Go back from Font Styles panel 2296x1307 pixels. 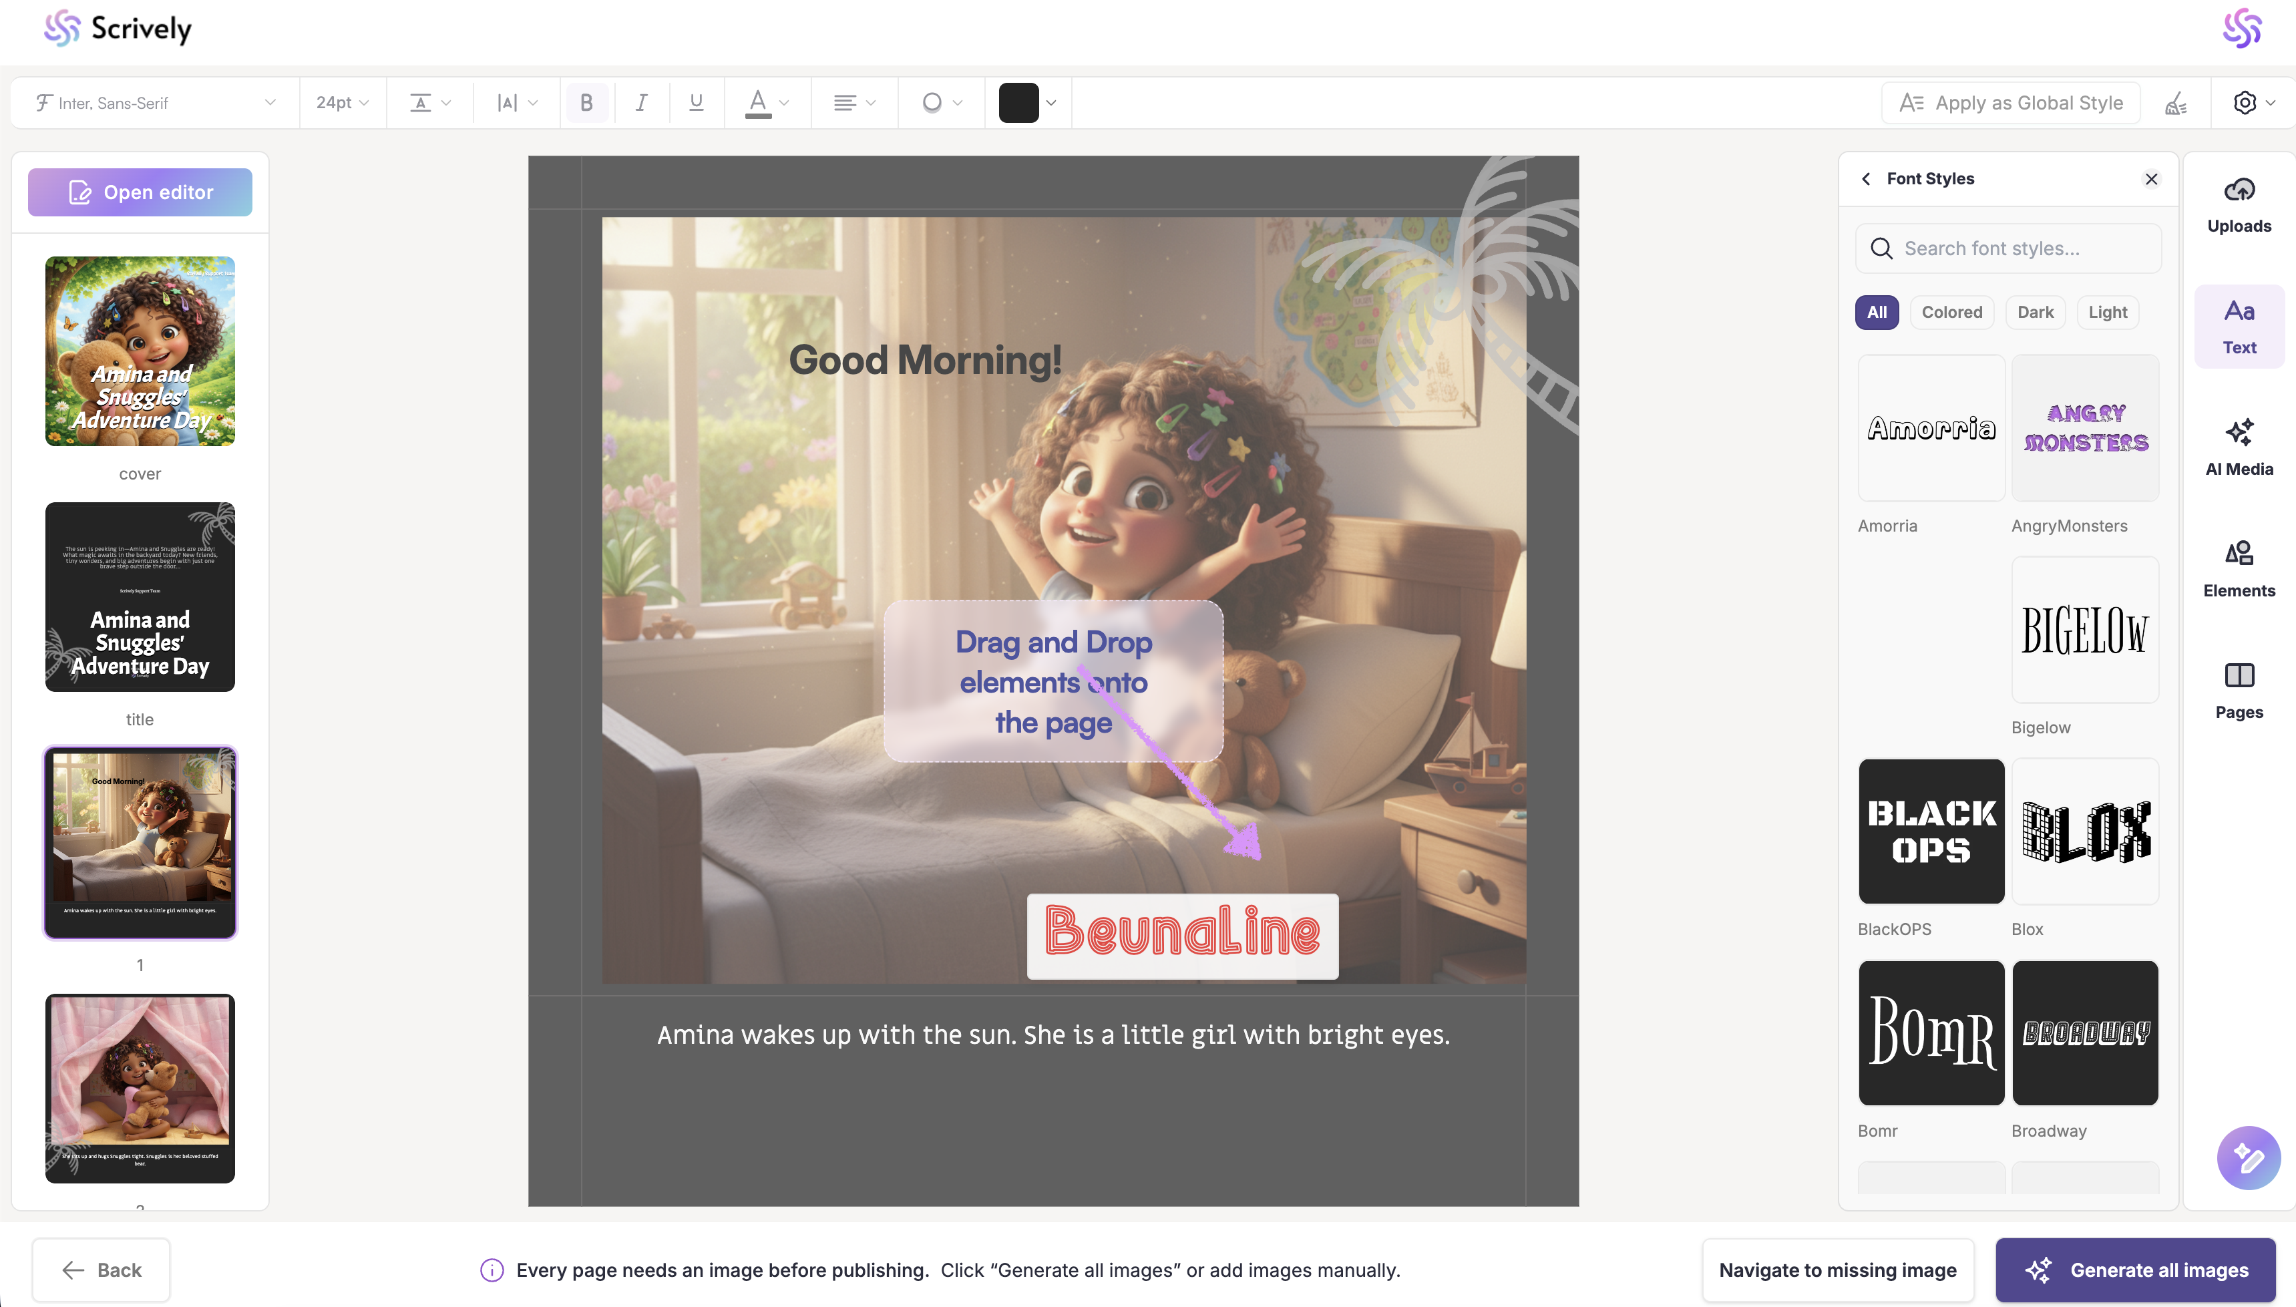[x=1867, y=178]
